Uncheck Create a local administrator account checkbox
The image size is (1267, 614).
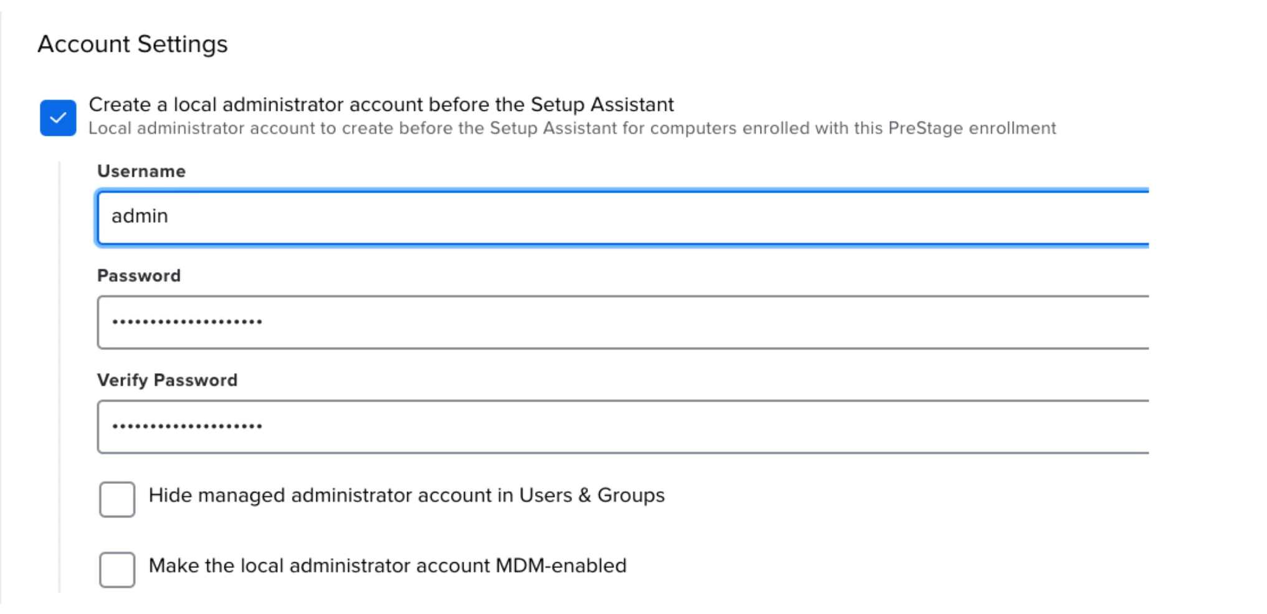pos(58,118)
